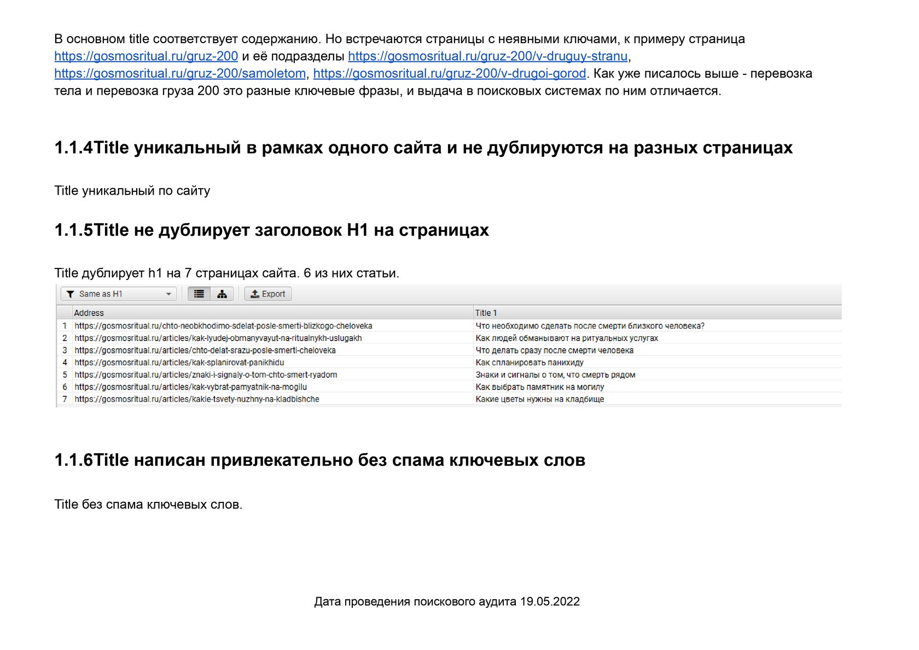This screenshot has width=919, height=650.
Task: Click title 'Какие цветы нужны на кладбище'
Action: 540,399
